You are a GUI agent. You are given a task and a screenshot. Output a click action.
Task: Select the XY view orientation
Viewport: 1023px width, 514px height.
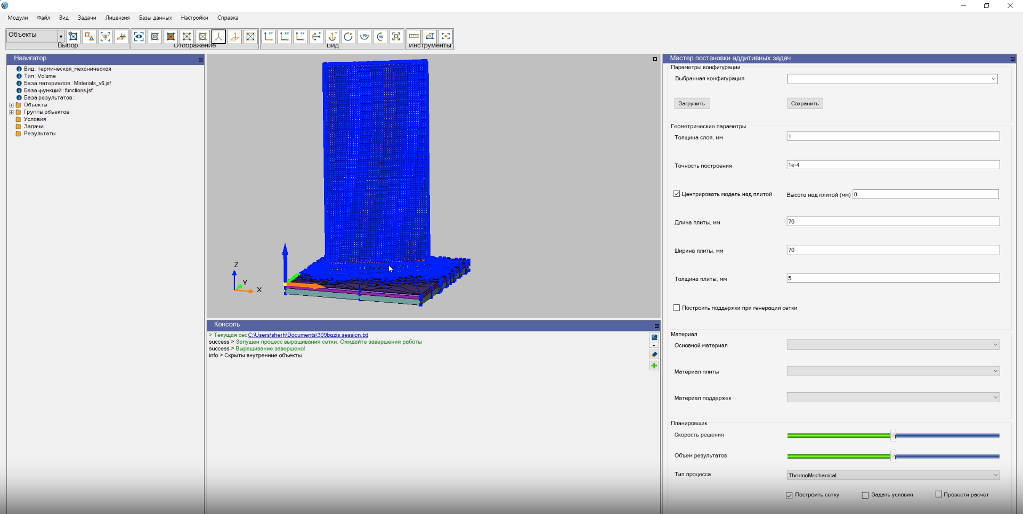point(269,37)
